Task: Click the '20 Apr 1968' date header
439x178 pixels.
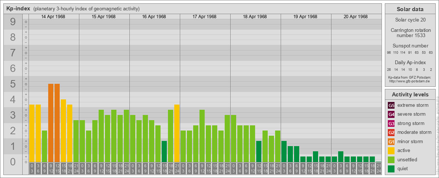Action: [356, 17]
